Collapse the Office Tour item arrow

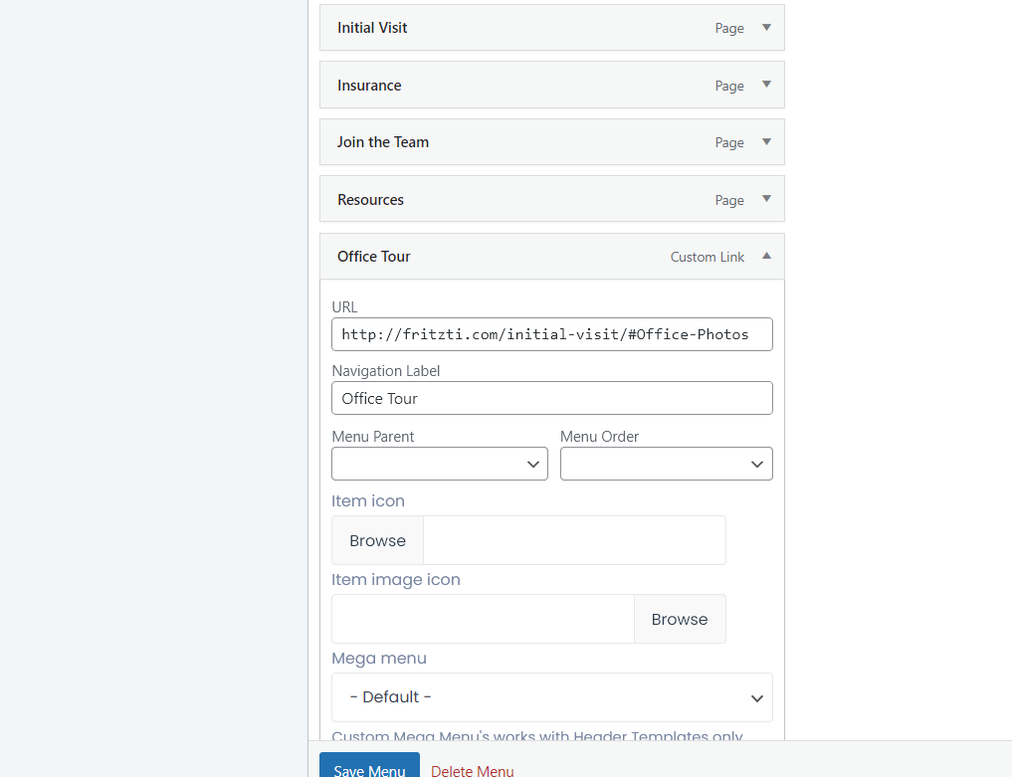coord(766,257)
